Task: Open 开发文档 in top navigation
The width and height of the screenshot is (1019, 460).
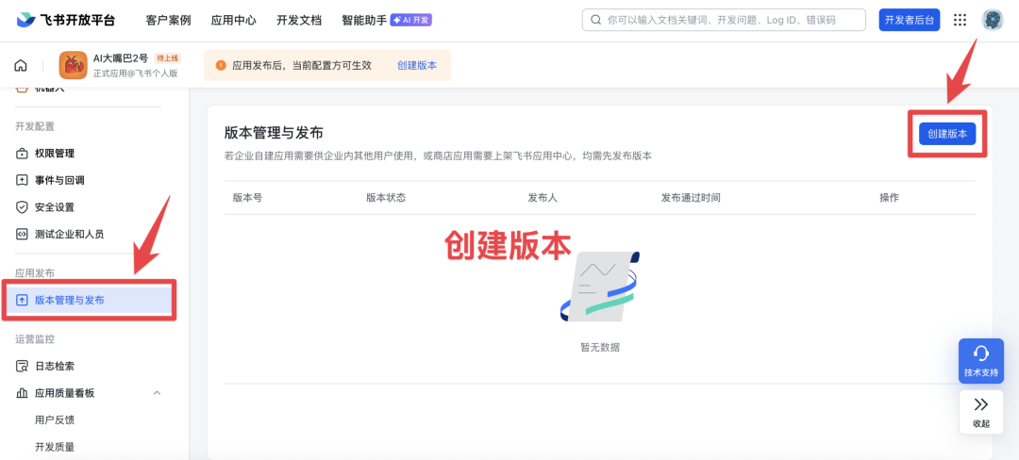Action: (298, 20)
